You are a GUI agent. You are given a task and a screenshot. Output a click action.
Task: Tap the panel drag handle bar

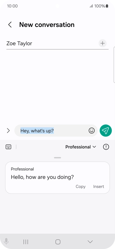coord(57,158)
